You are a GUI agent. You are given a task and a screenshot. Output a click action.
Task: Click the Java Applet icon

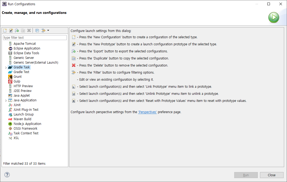point(10,96)
